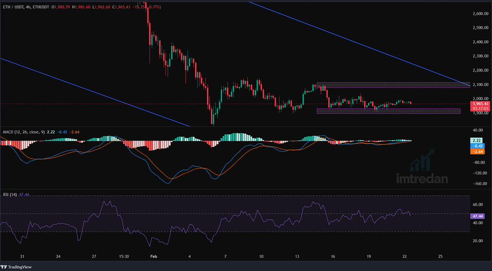492x271 pixels.
Task: Click the 1,900.00 price axis label
Action: (480, 113)
